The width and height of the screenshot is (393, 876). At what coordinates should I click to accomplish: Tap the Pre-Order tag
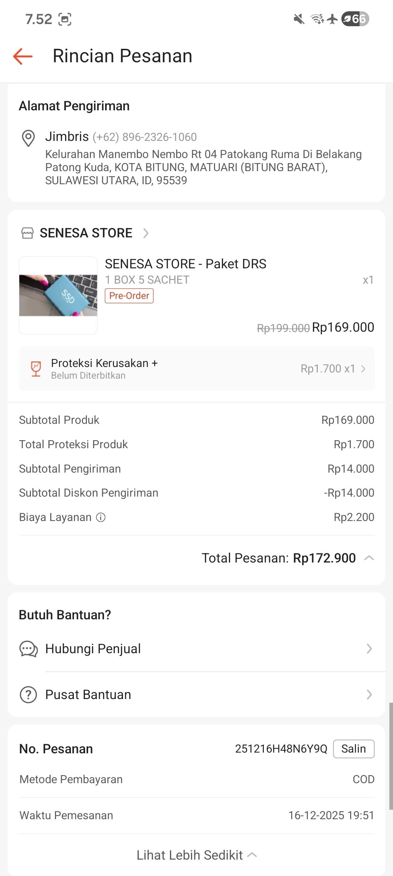[x=129, y=296]
